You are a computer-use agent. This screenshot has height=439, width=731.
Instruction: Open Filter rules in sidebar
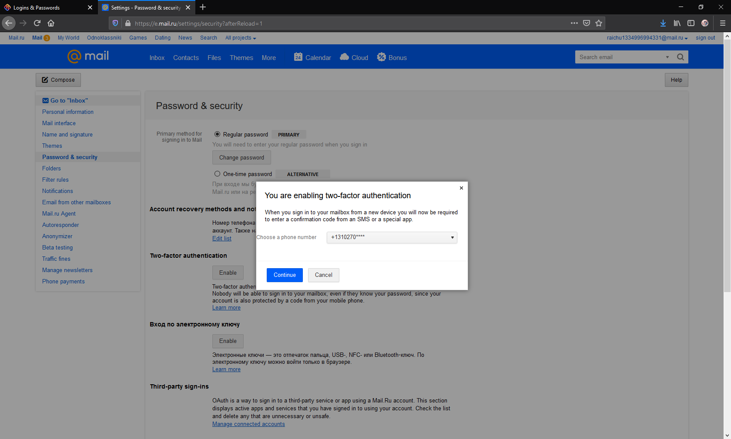55,180
